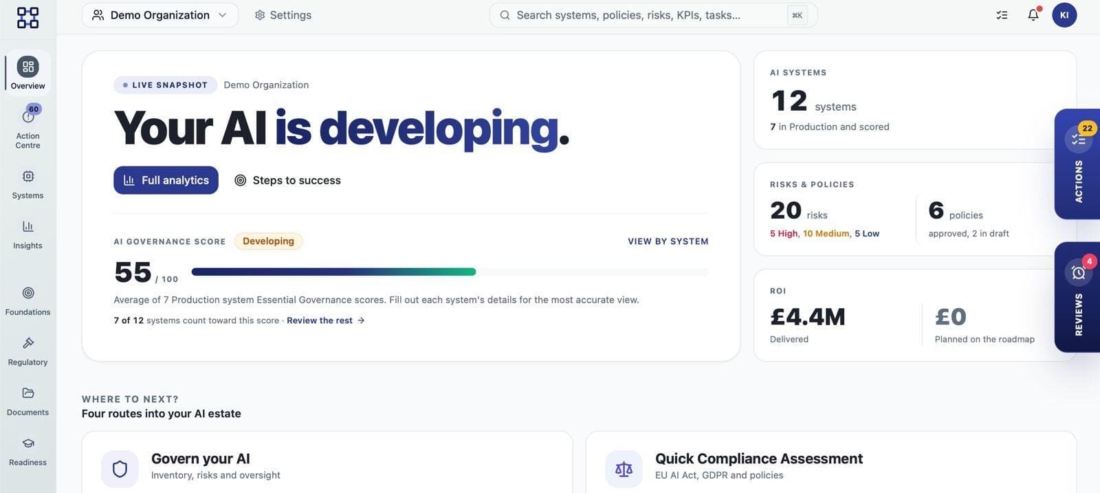Open the Action Centre sidebar item
The image size is (1100, 493).
coord(27,127)
